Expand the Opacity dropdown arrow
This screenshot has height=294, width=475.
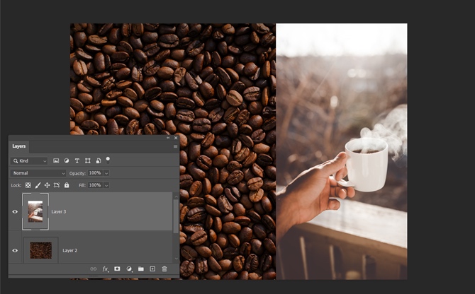(x=106, y=172)
